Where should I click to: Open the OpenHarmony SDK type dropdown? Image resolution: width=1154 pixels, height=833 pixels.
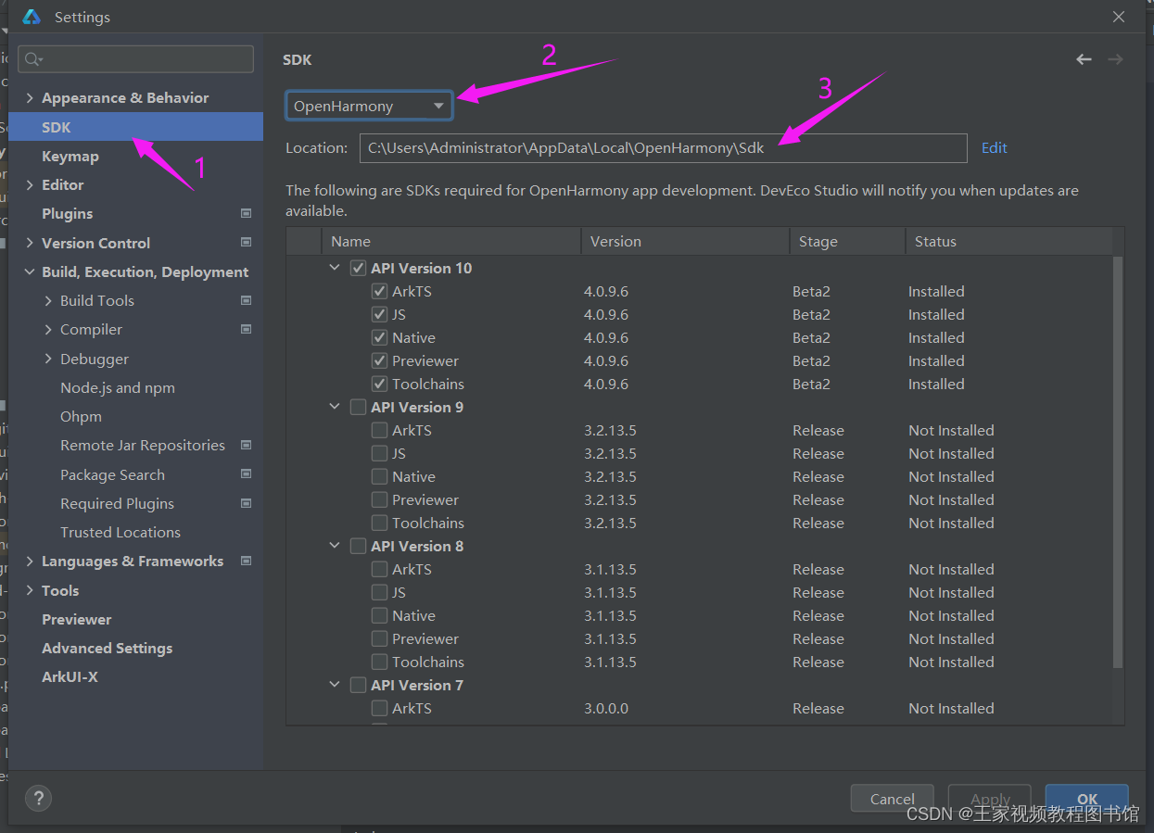pos(369,106)
